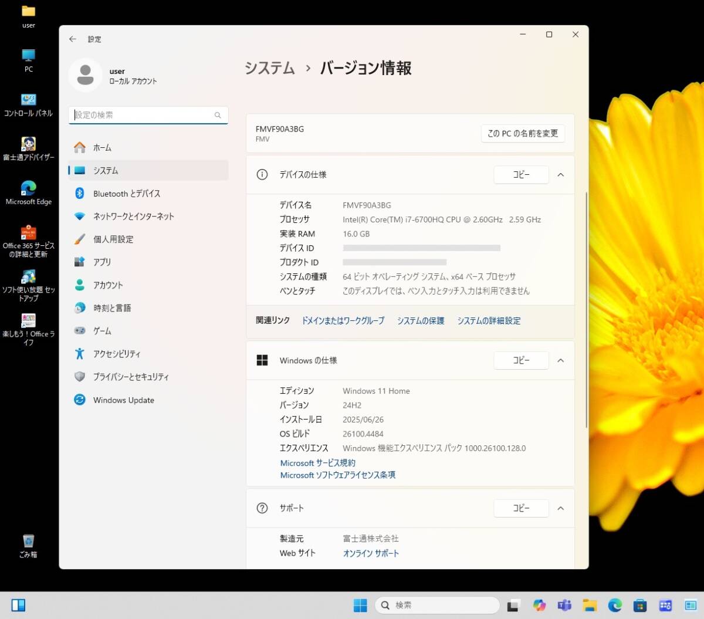Screen dimensions: 704x619
Task: Open 富士通アドバイザー desktop icon
Action: [29, 148]
